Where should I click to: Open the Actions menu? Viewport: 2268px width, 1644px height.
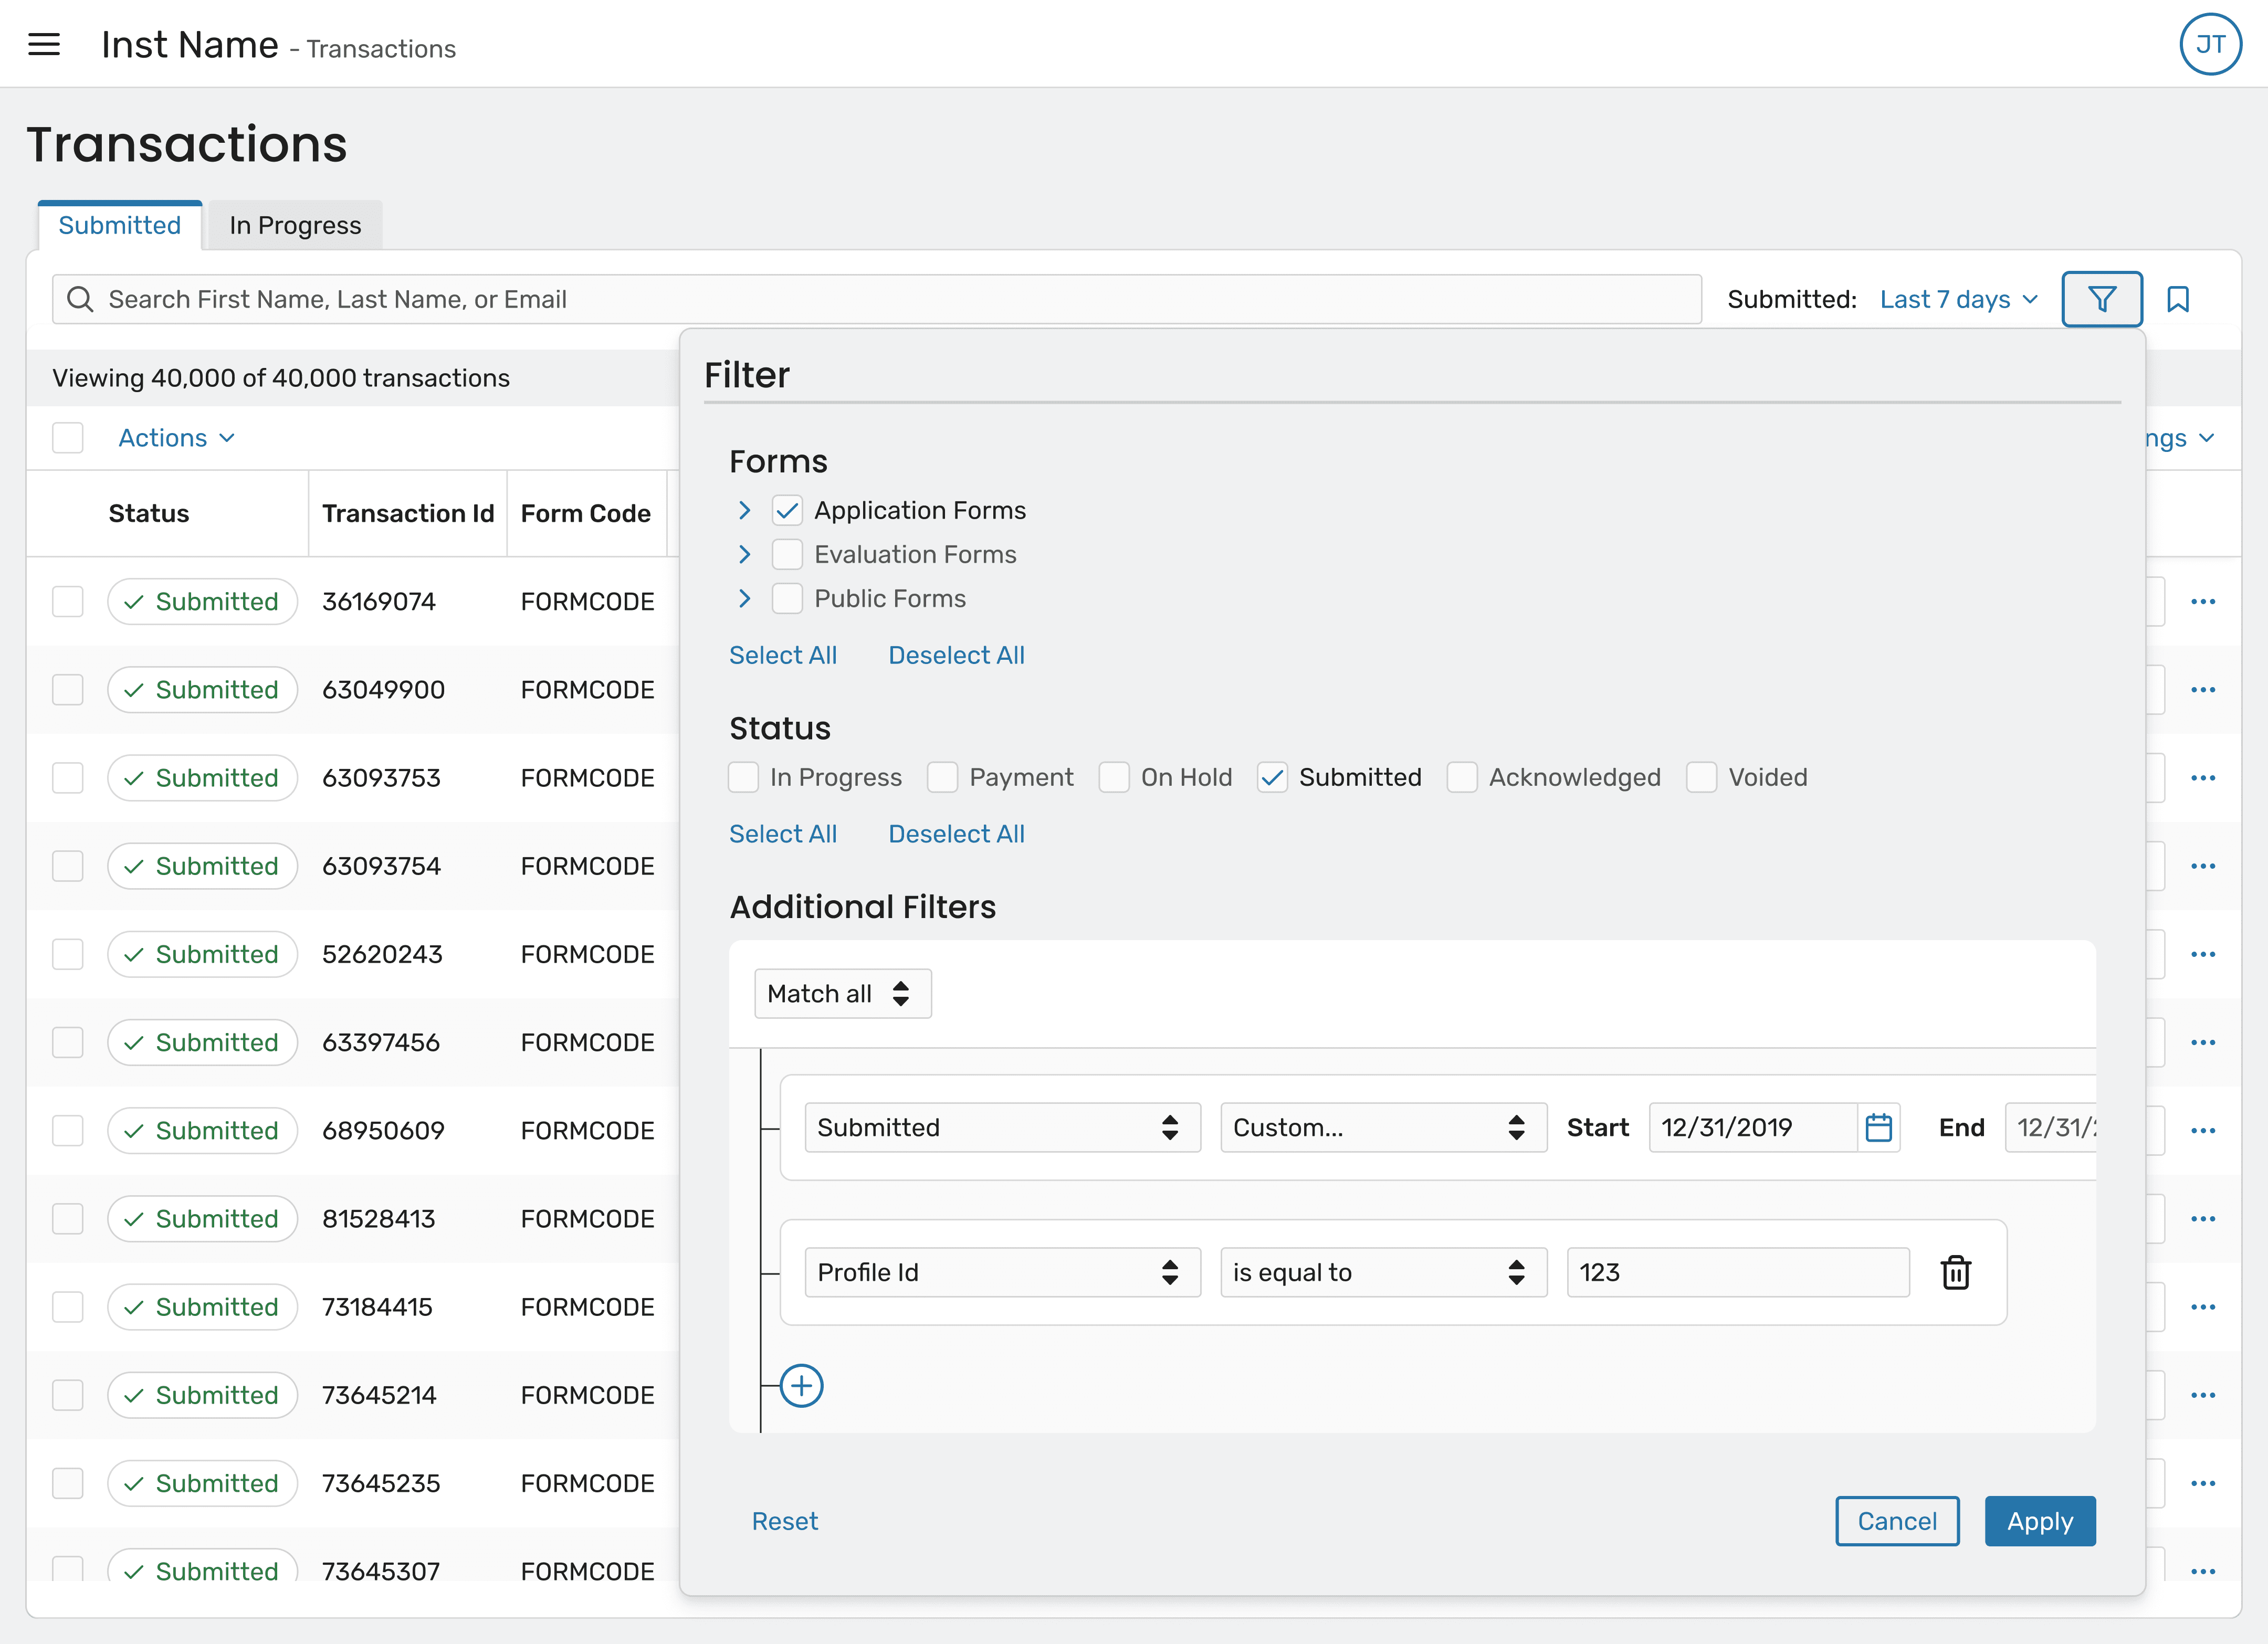point(176,438)
